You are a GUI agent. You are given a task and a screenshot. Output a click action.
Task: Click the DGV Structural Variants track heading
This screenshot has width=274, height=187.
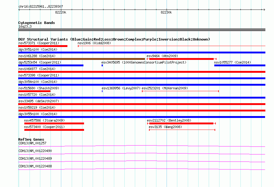(x=114, y=39)
